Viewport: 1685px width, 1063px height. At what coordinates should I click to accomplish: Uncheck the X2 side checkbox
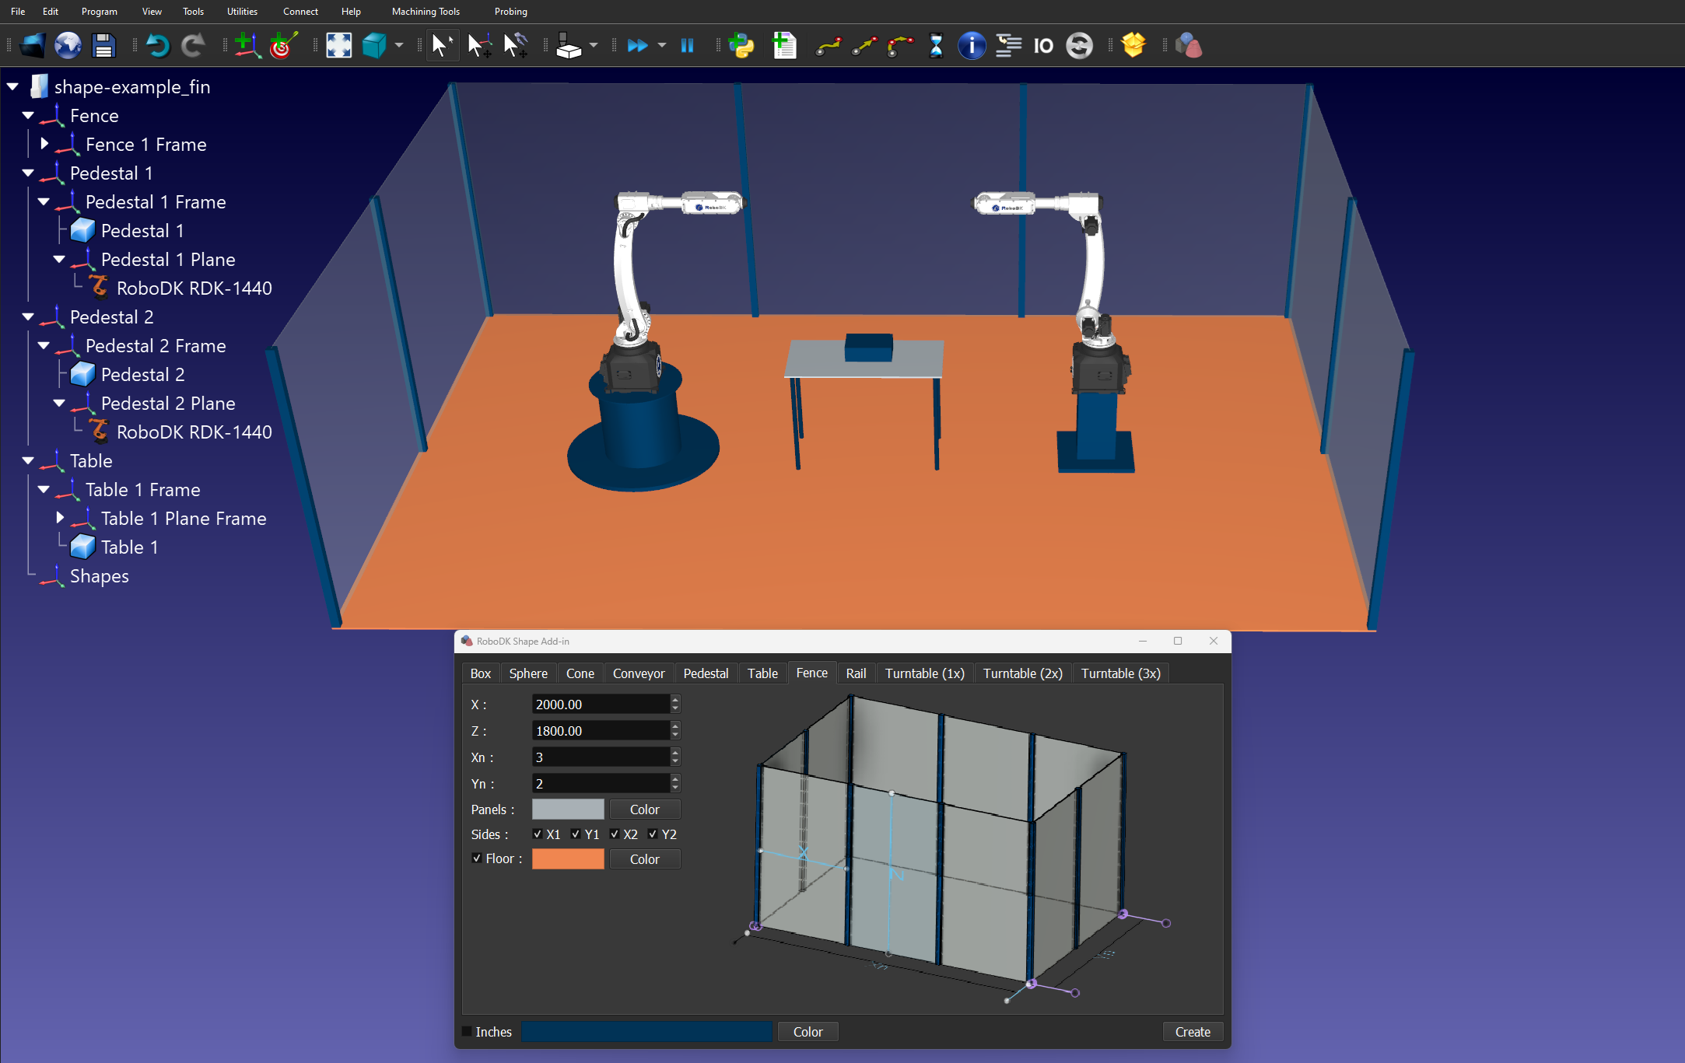[x=615, y=834]
